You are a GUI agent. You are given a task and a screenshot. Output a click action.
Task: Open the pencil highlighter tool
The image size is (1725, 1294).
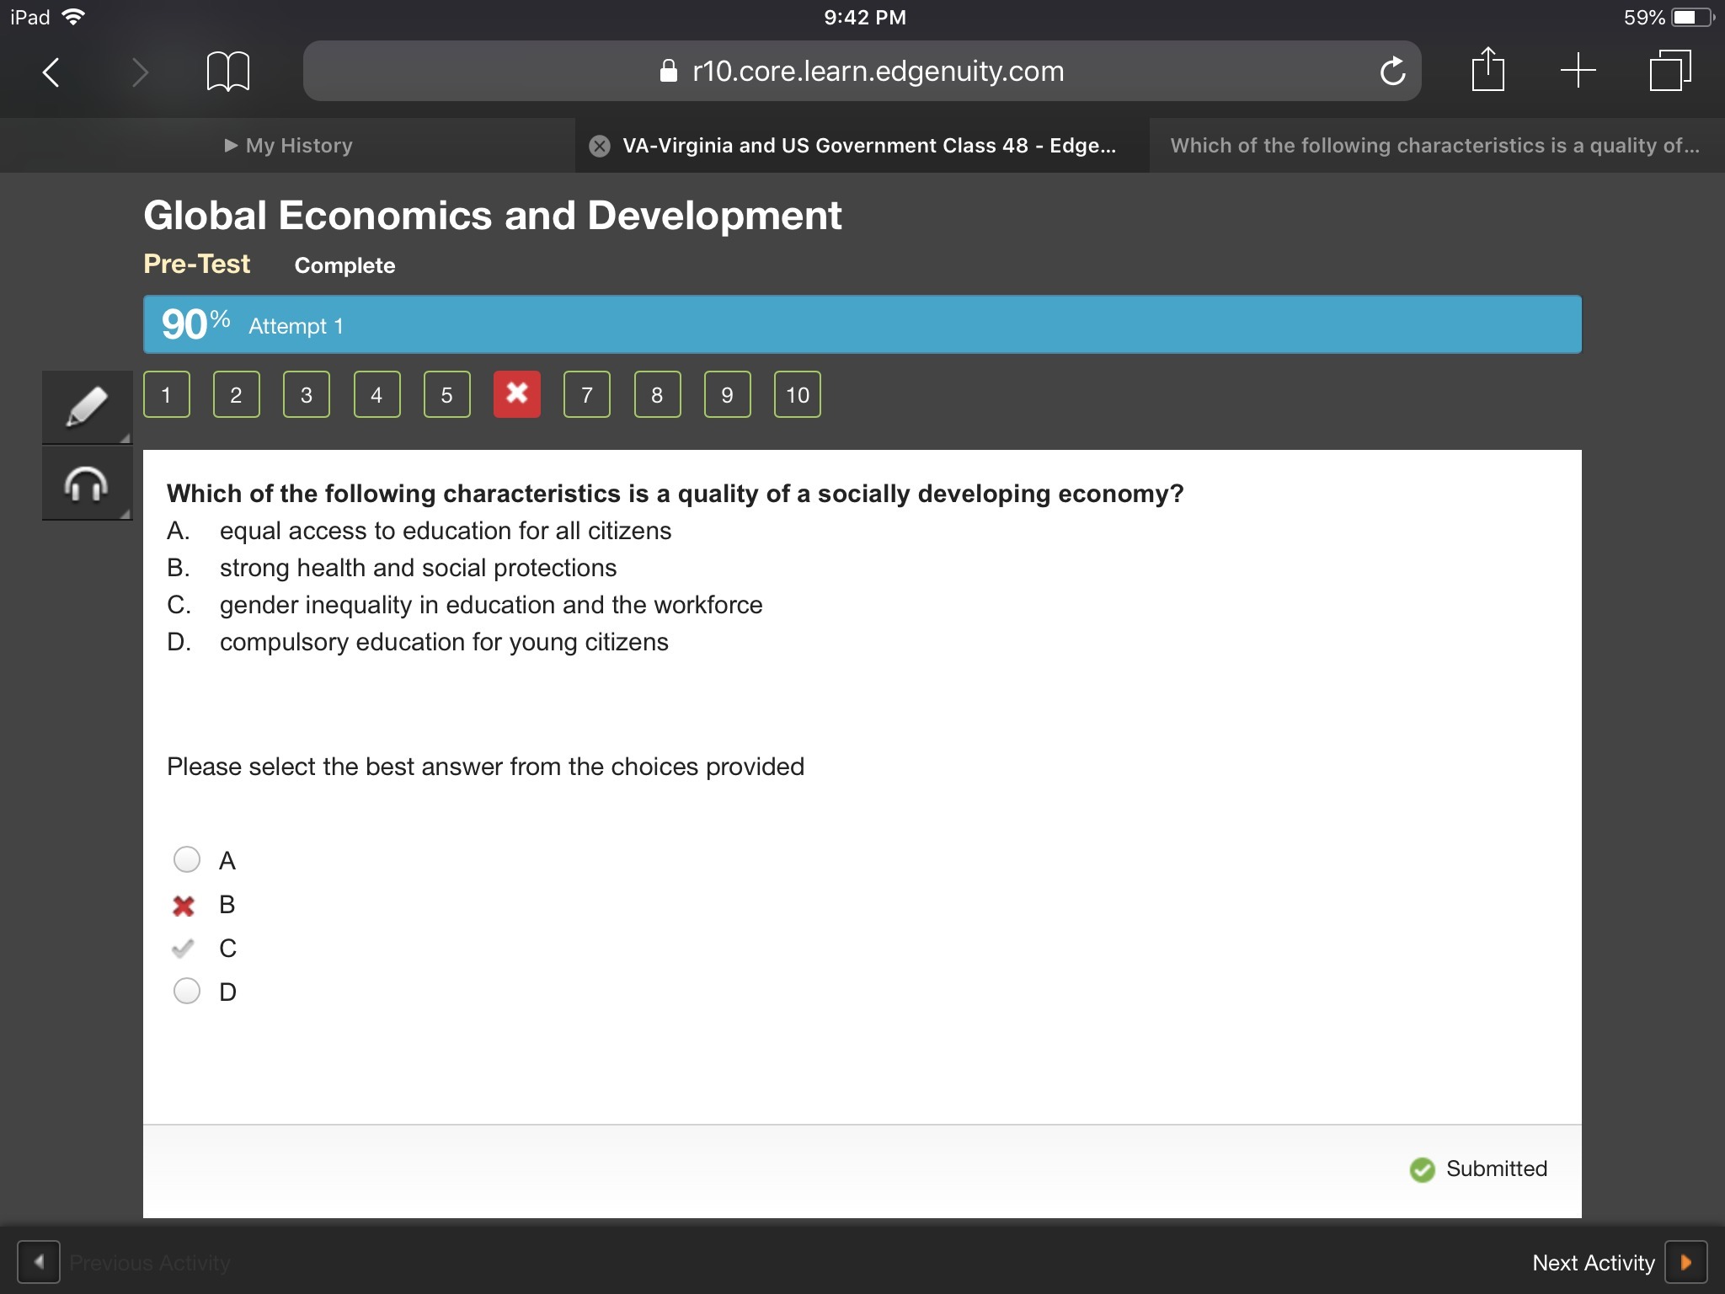coord(87,407)
